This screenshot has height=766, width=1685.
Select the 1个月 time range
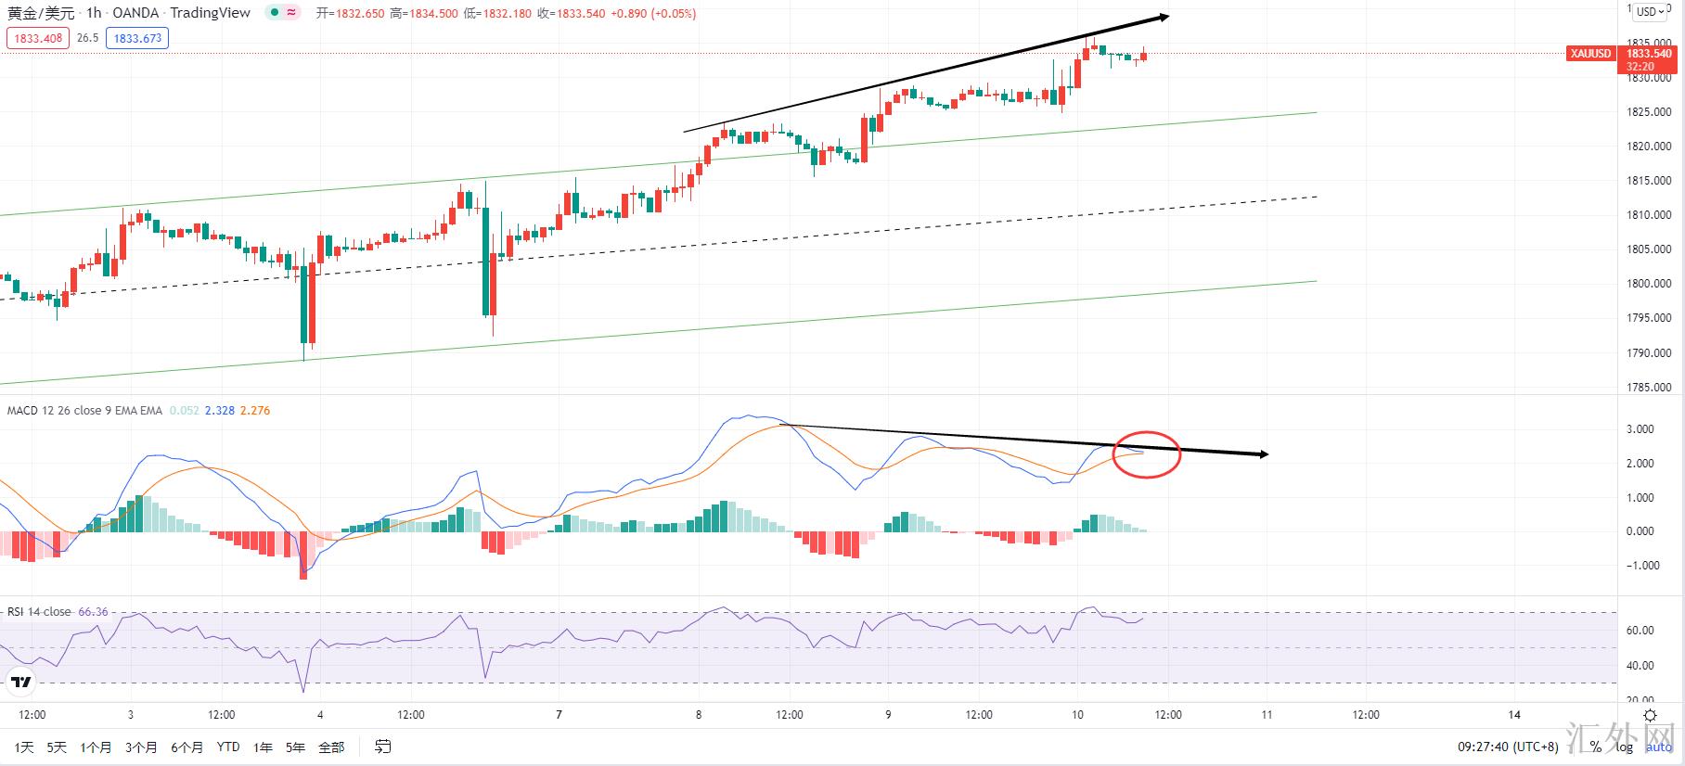coord(96,747)
